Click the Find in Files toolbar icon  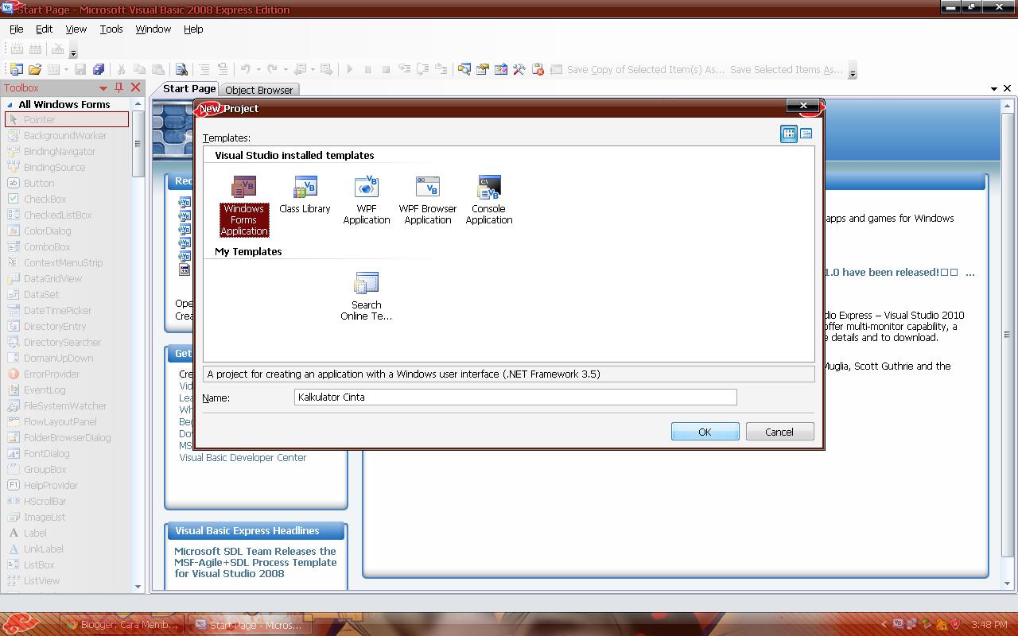[x=181, y=70]
